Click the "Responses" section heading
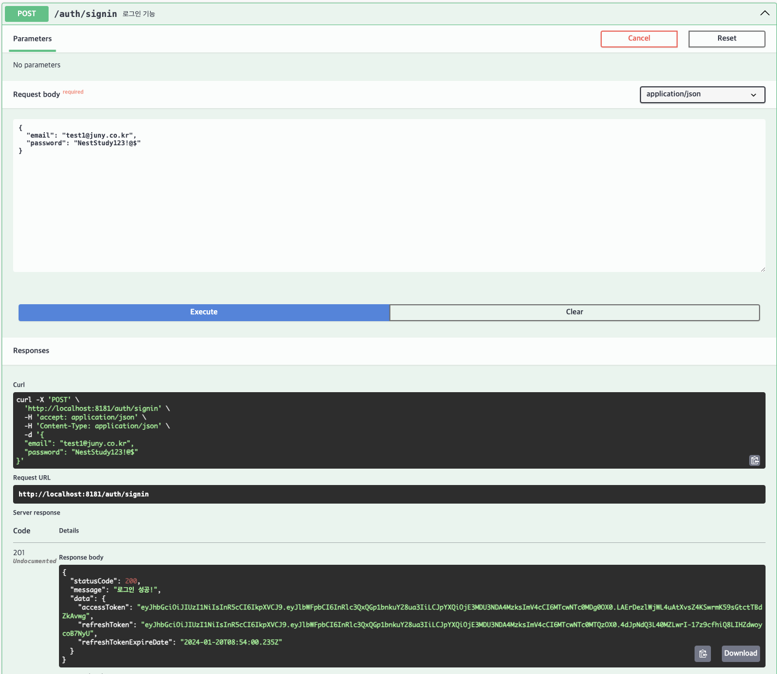Image resolution: width=777 pixels, height=674 pixels. pyautogui.click(x=31, y=351)
